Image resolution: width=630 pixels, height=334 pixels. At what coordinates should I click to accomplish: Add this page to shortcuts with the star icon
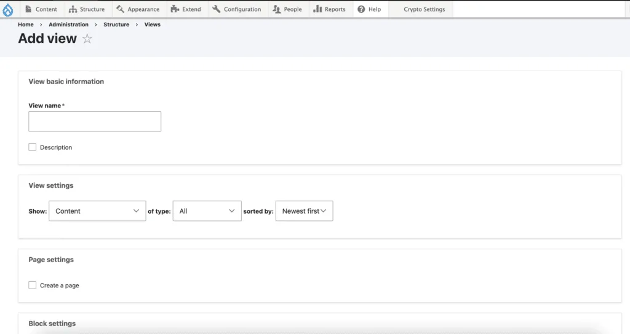[87, 39]
